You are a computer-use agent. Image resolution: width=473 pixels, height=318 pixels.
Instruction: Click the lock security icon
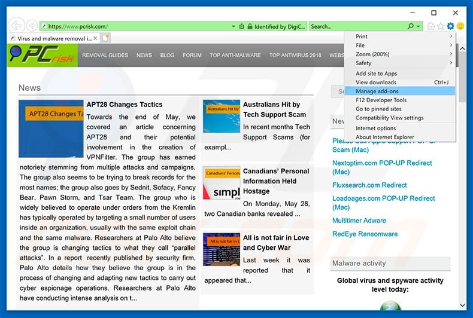point(250,26)
